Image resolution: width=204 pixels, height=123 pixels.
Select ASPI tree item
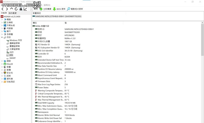coord(10,52)
